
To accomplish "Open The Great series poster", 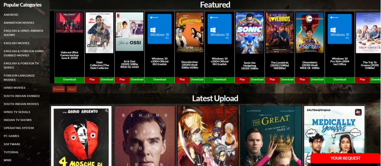I will tap(271, 136).
